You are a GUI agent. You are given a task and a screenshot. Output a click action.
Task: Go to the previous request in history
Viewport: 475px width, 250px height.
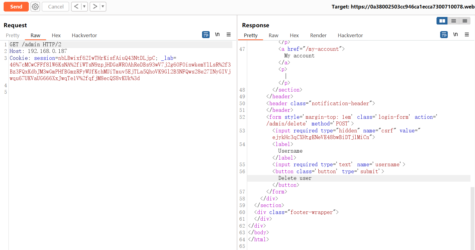(76, 7)
